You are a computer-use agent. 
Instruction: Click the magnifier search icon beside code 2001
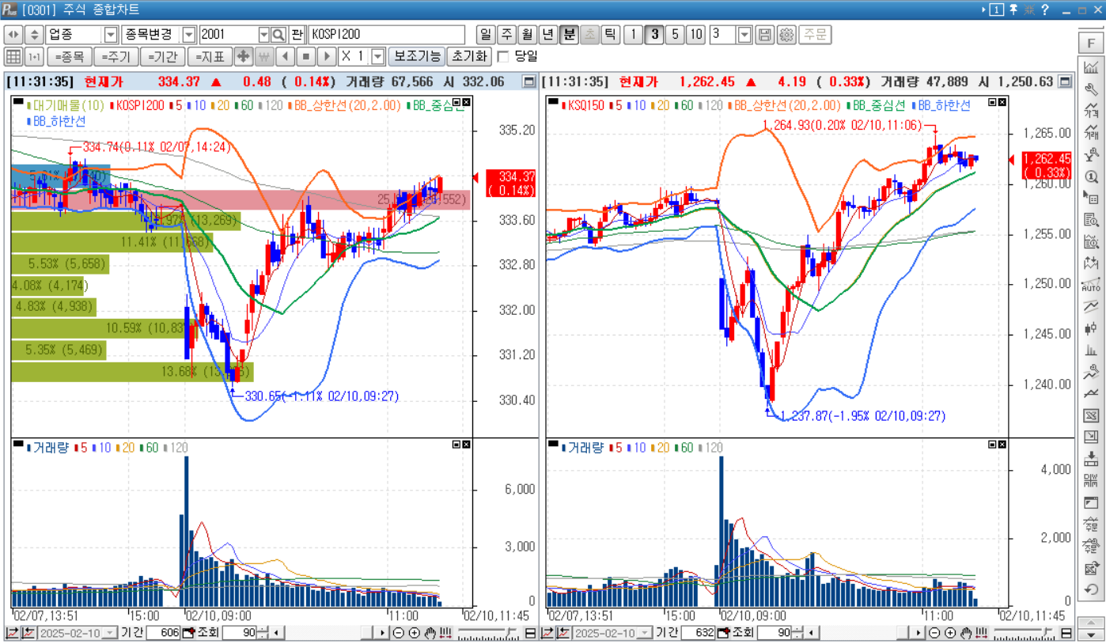pyautogui.click(x=278, y=35)
